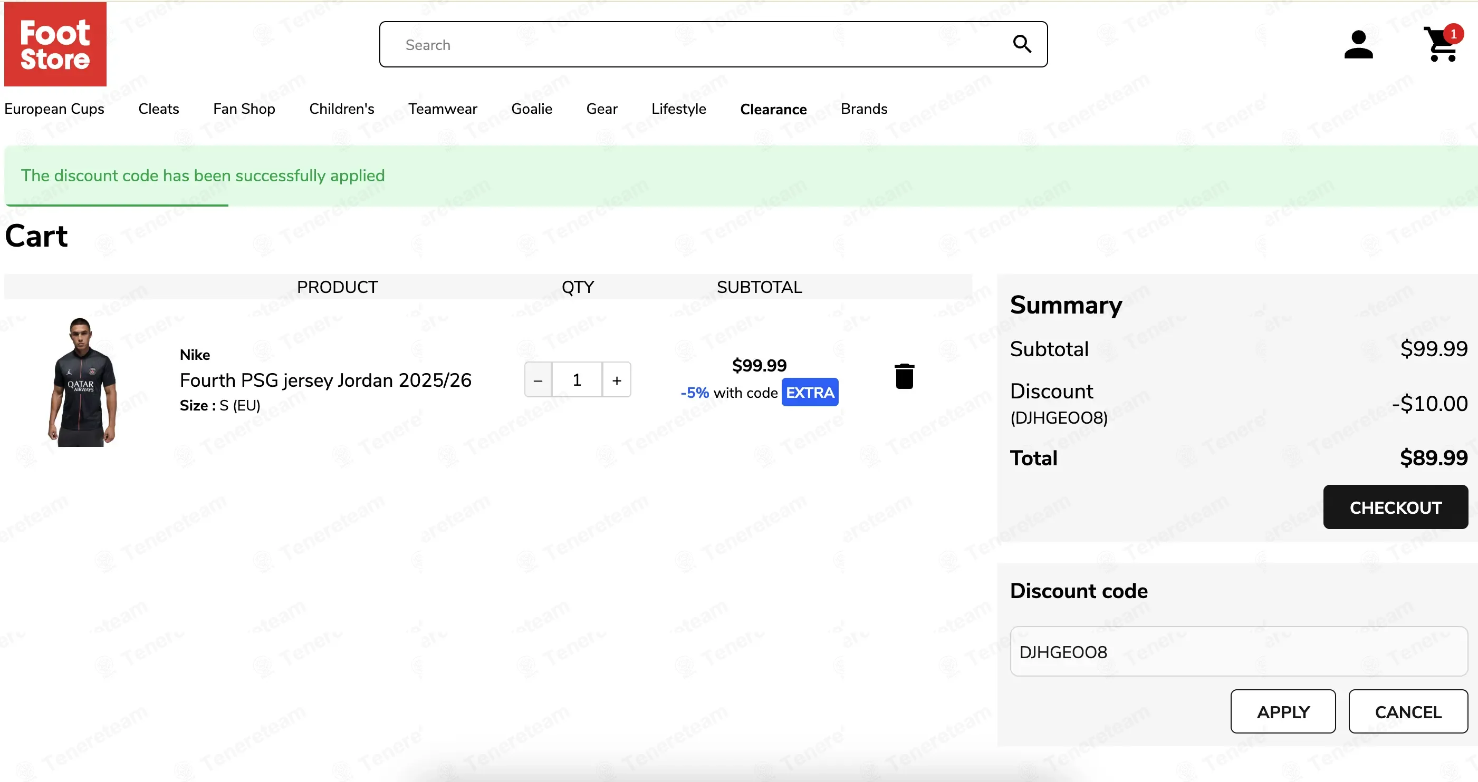The image size is (1478, 782).
Task: Click the Foot Store logo
Action: pos(55,44)
